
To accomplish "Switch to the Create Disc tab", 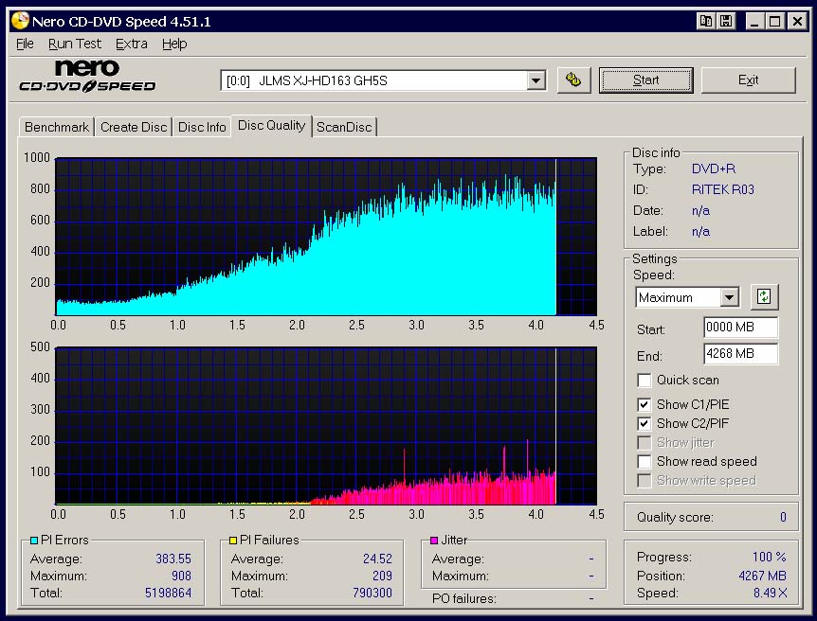I will [x=134, y=127].
